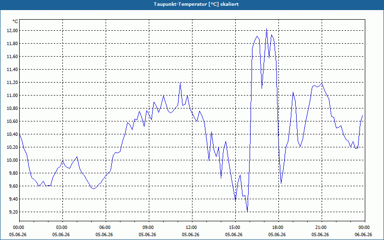Click the 11,80 y-axis label

click(x=12, y=44)
